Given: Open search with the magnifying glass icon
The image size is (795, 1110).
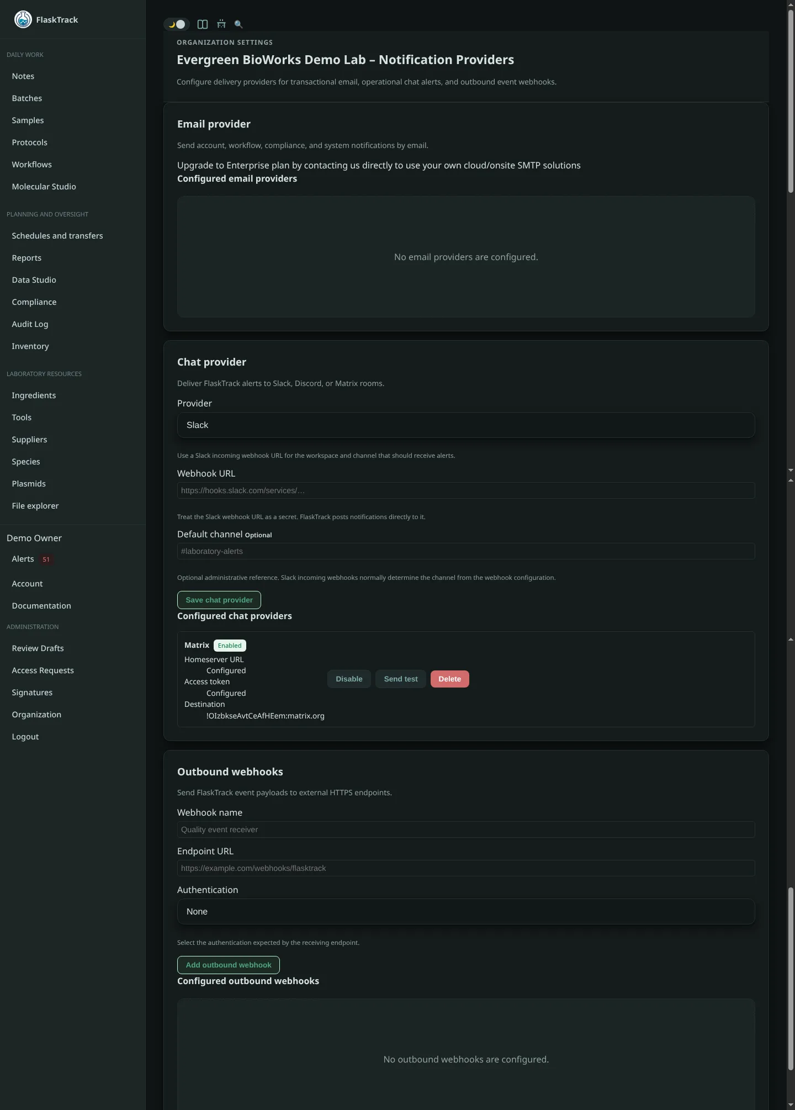Looking at the screenshot, I should pyautogui.click(x=239, y=24).
